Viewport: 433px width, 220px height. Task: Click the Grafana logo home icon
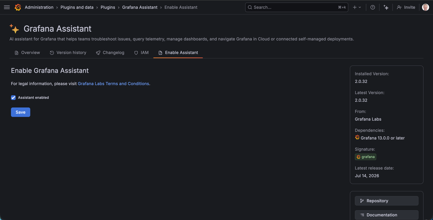(x=18, y=7)
